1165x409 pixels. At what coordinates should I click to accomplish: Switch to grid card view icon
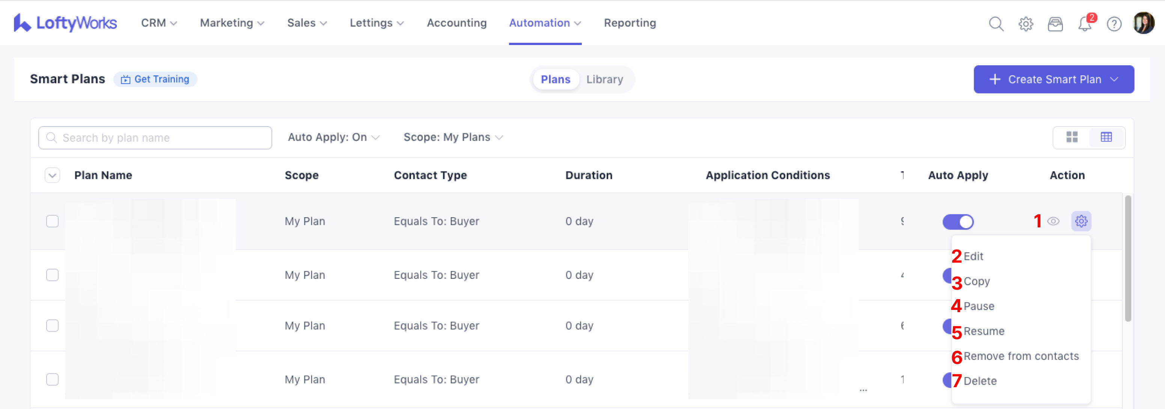[x=1072, y=137]
